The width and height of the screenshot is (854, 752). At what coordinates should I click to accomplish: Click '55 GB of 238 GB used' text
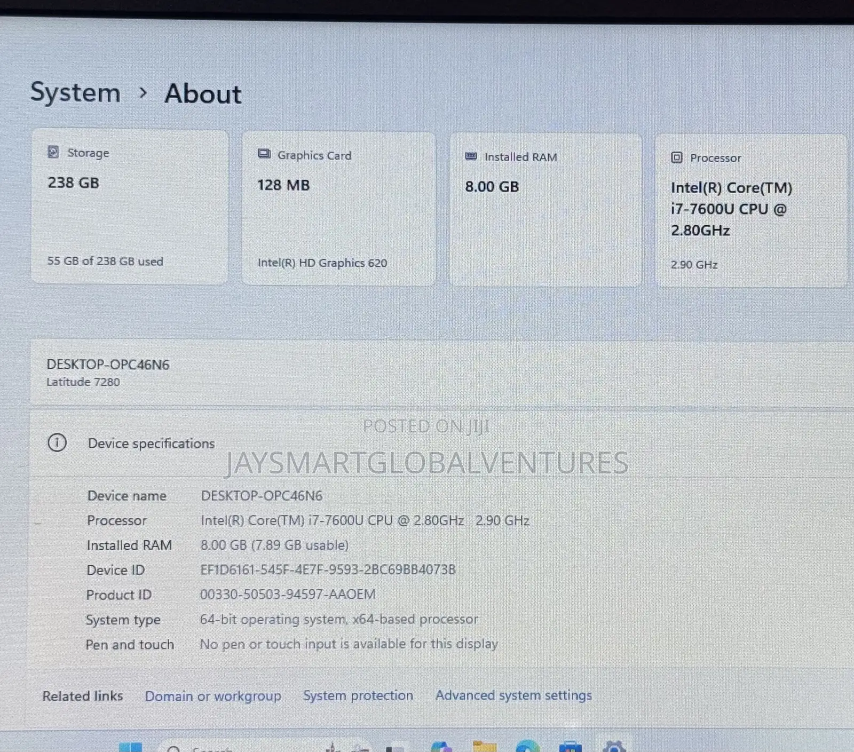pyautogui.click(x=105, y=261)
